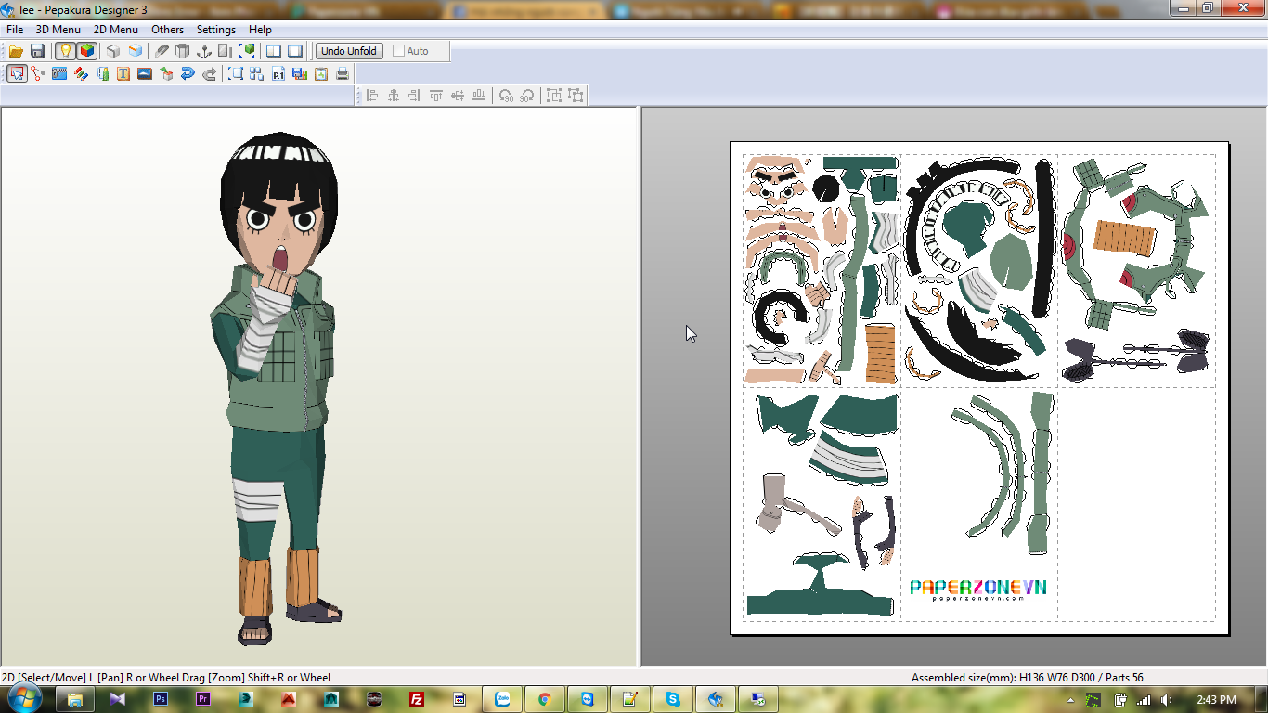Open Google Chrome from the taskbar
This screenshot has width=1268, height=713.
pyautogui.click(x=545, y=699)
